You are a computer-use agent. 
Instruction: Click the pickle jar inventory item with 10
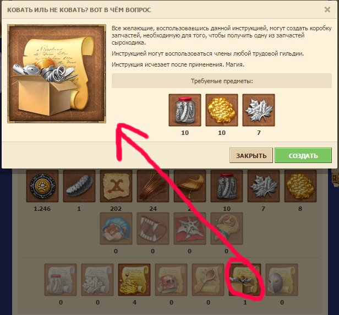point(227,186)
